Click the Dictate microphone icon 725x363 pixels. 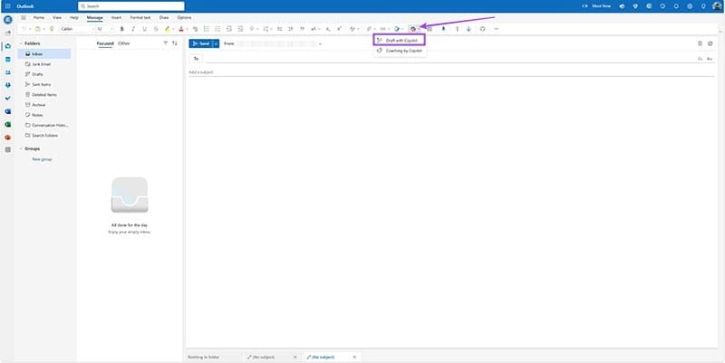(443, 29)
